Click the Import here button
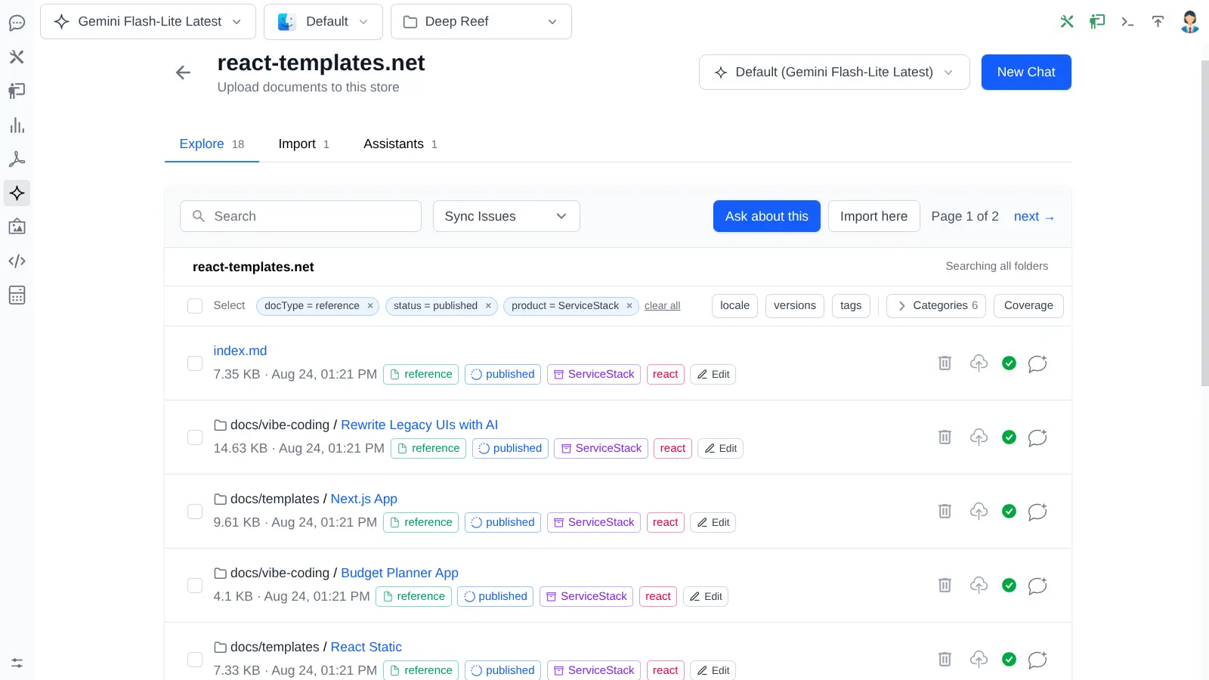1209x680 pixels. [874, 216]
